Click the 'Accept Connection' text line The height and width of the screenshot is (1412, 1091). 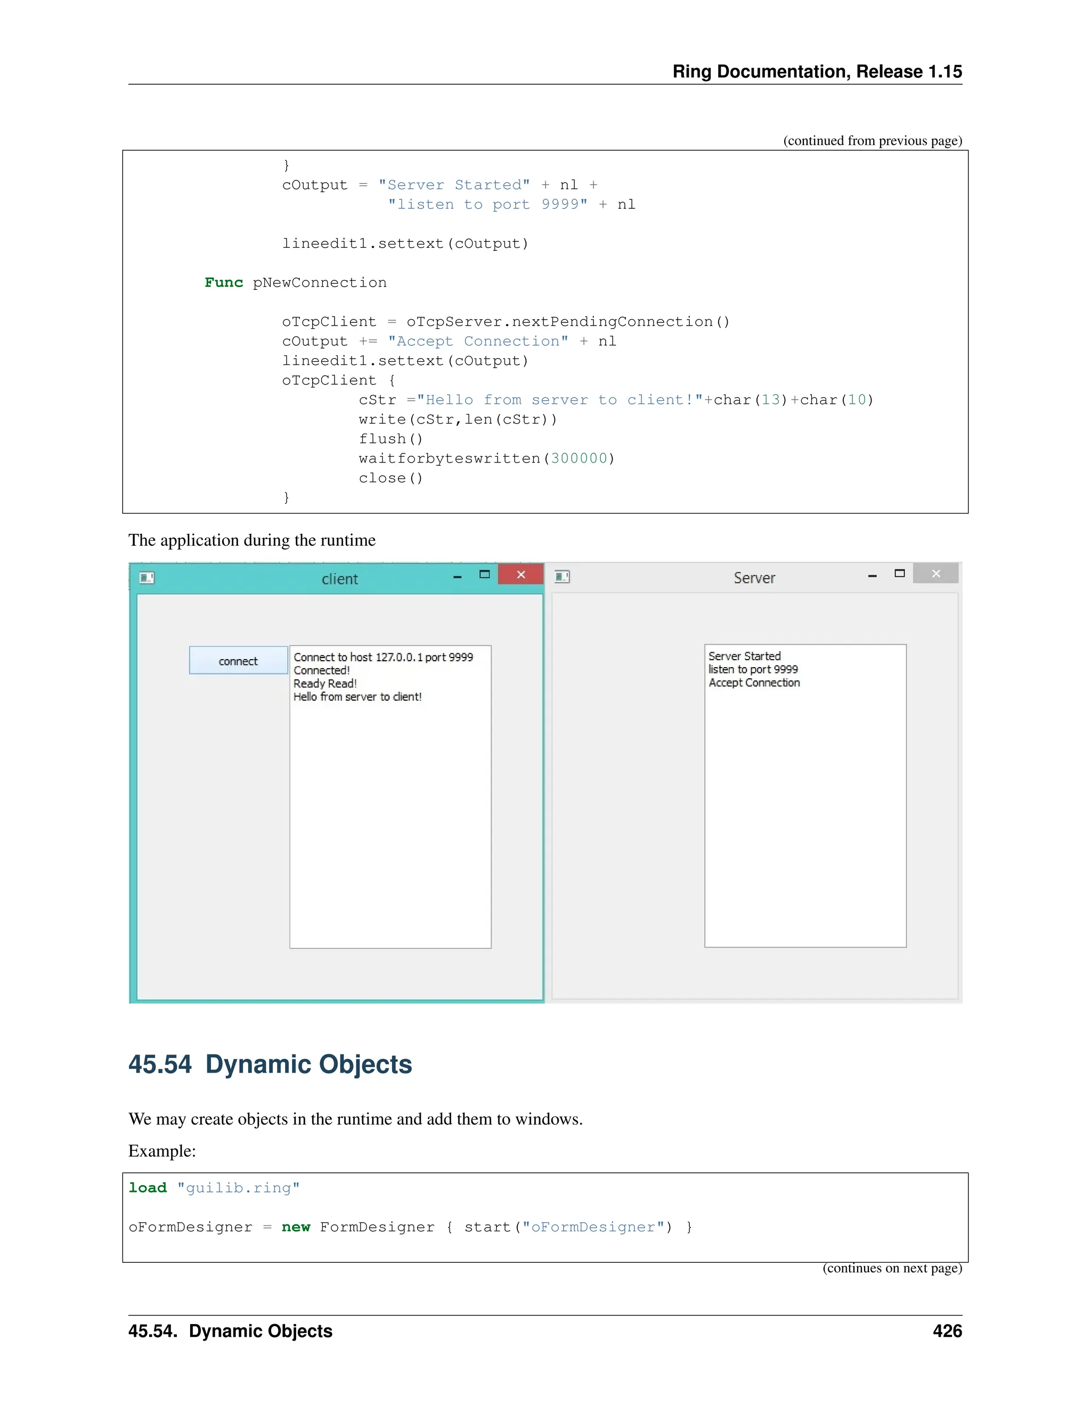point(754,683)
